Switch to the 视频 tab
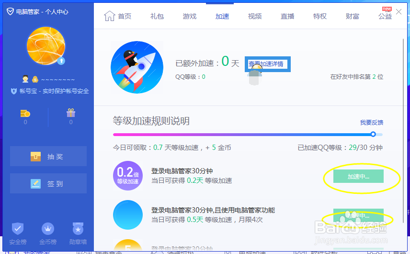410x254 pixels. pos(255,16)
